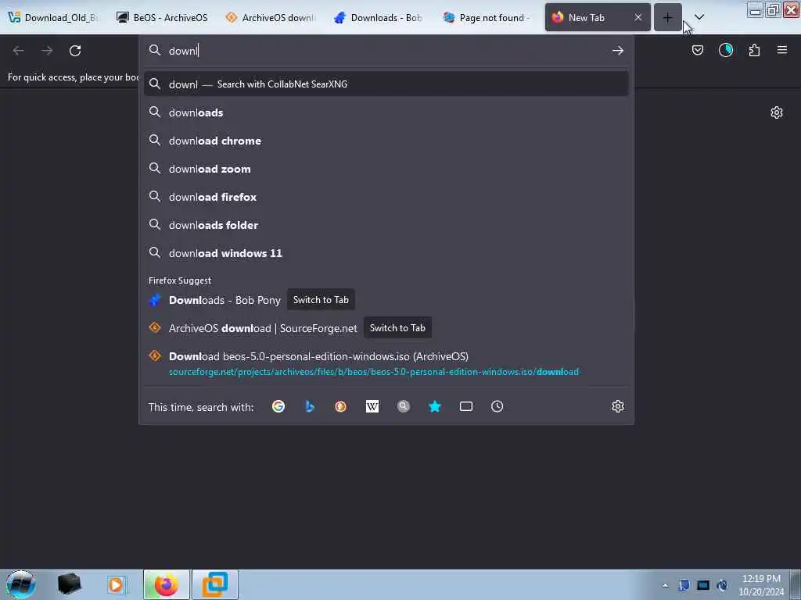Switch to ArchiveOS download tab

pos(271,18)
